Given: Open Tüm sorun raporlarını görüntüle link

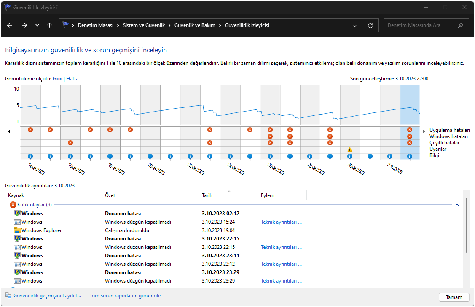Looking at the screenshot, I should click(125, 296).
